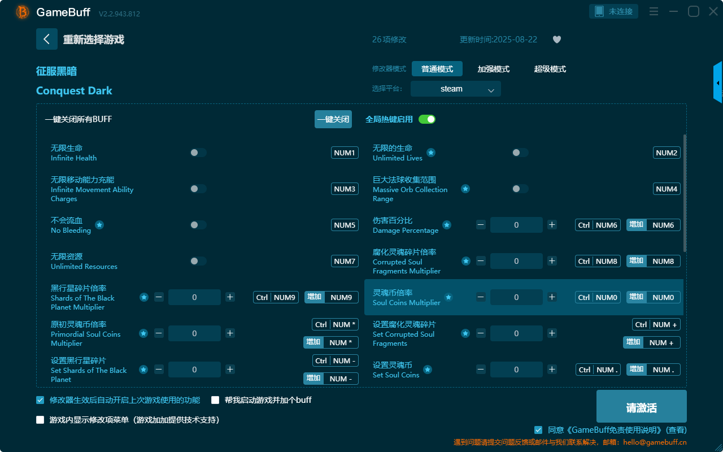The width and height of the screenshot is (723, 452).
Task: Click Set Corrupted Soul Fragments value field
Action: click(516, 333)
